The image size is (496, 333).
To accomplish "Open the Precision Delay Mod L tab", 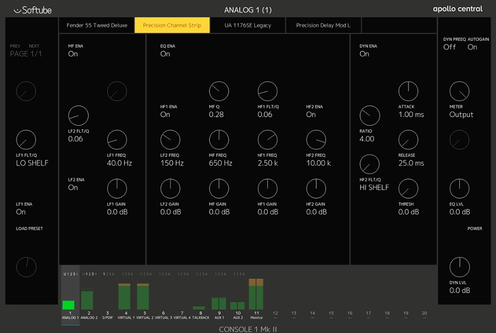I will [x=323, y=25].
